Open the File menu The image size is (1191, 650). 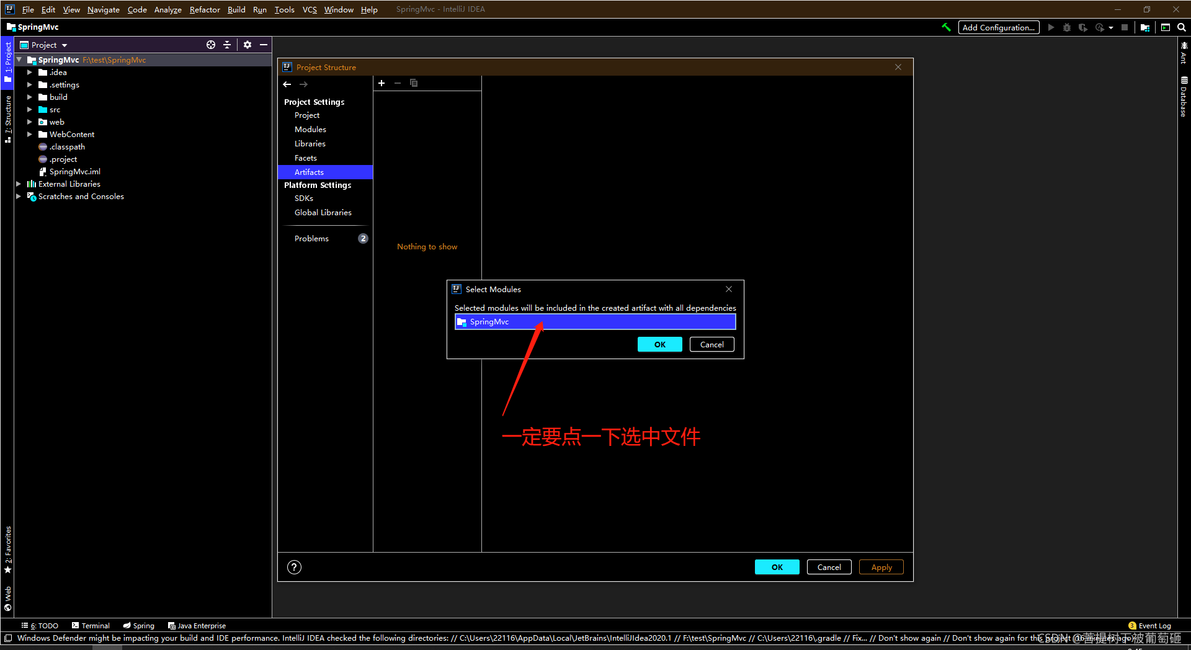(x=28, y=9)
